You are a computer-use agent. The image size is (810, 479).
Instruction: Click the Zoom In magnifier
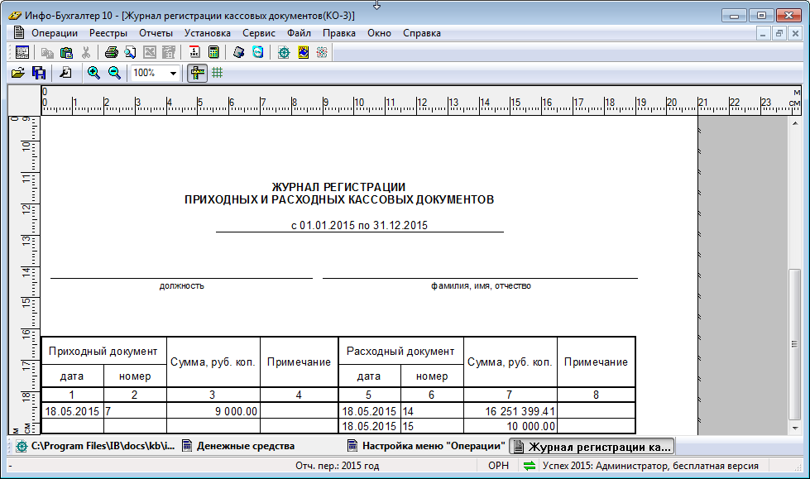point(93,73)
